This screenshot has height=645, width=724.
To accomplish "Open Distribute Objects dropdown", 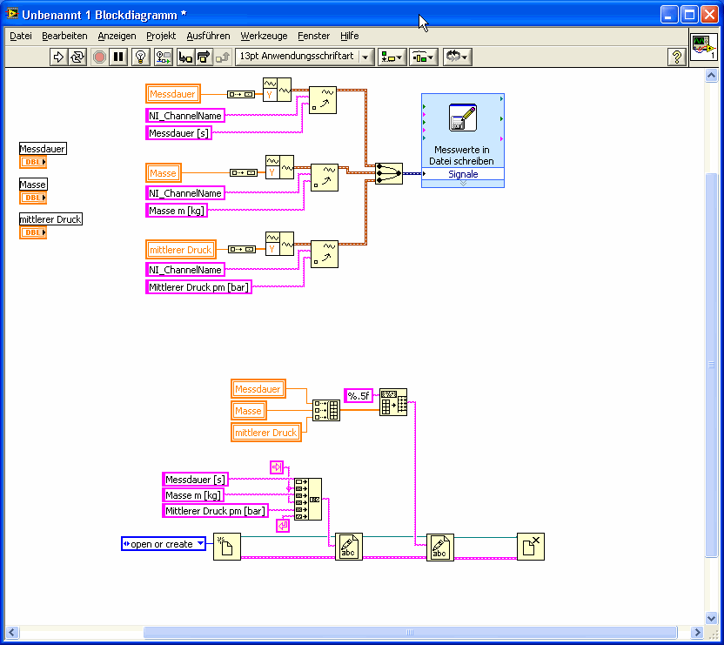I will point(424,57).
